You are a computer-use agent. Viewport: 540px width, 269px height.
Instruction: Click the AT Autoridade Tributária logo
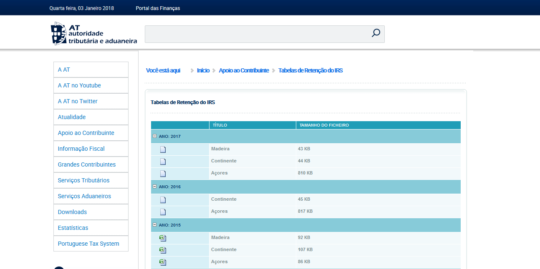coord(94,34)
